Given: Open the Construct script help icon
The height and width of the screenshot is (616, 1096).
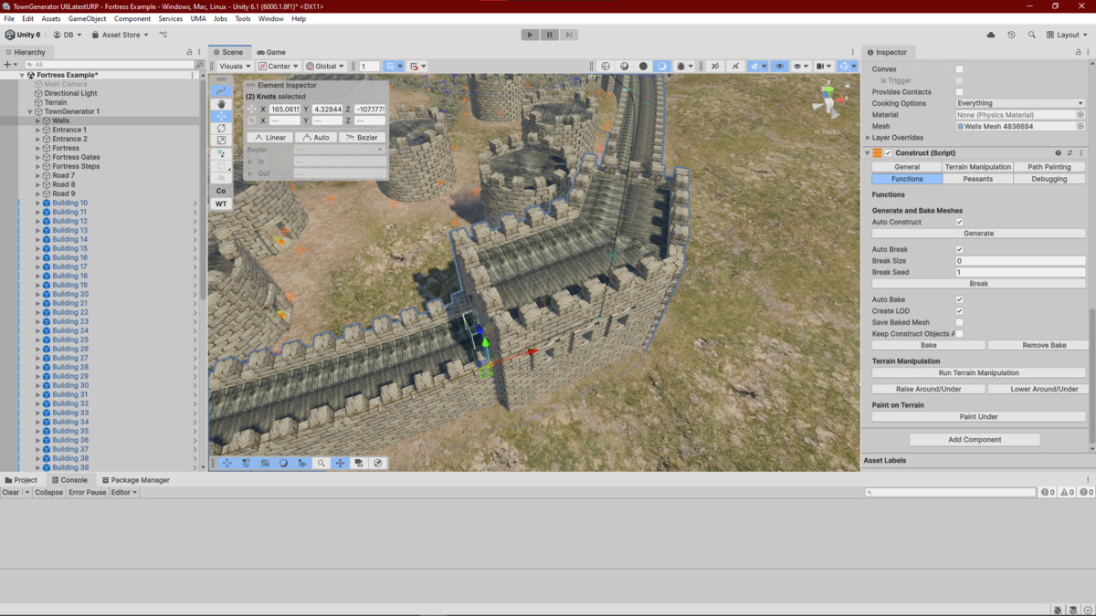Looking at the screenshot, I should [x=1059, y=153].
